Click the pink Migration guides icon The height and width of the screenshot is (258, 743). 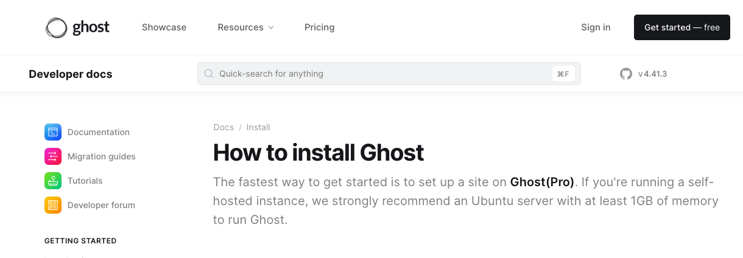click(53, 156)
